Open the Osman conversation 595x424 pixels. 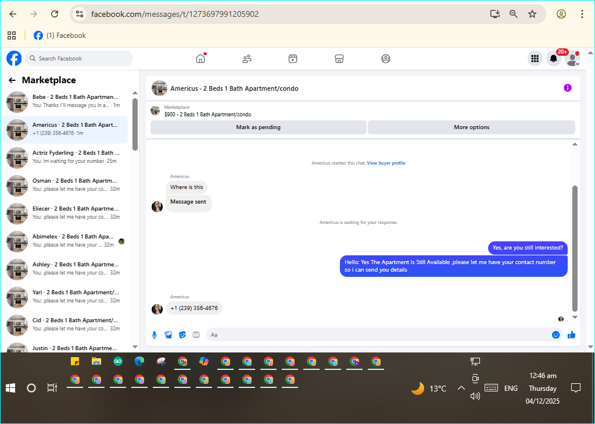(x=65, y=185)
